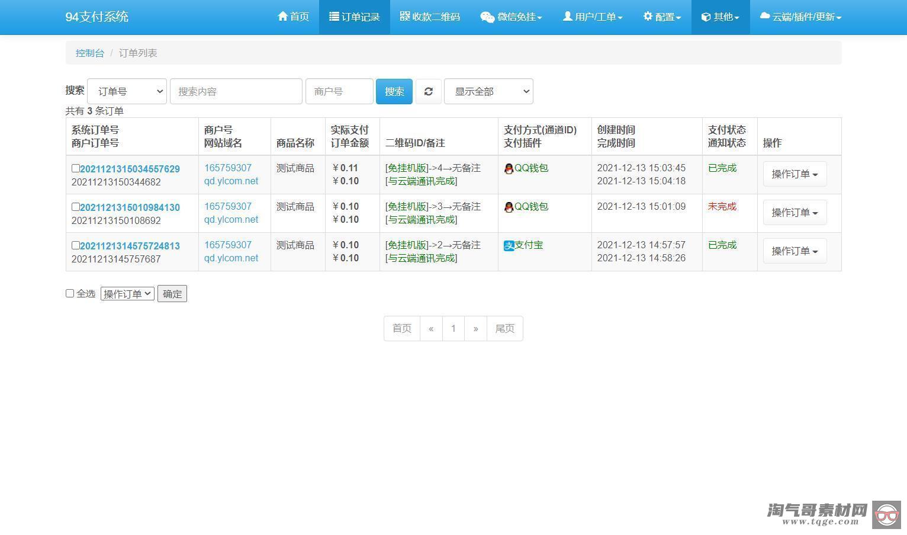The height and width of the screenshot is (535, 907).
Task: Click the 尾页 pagination button
Action: 505,328
